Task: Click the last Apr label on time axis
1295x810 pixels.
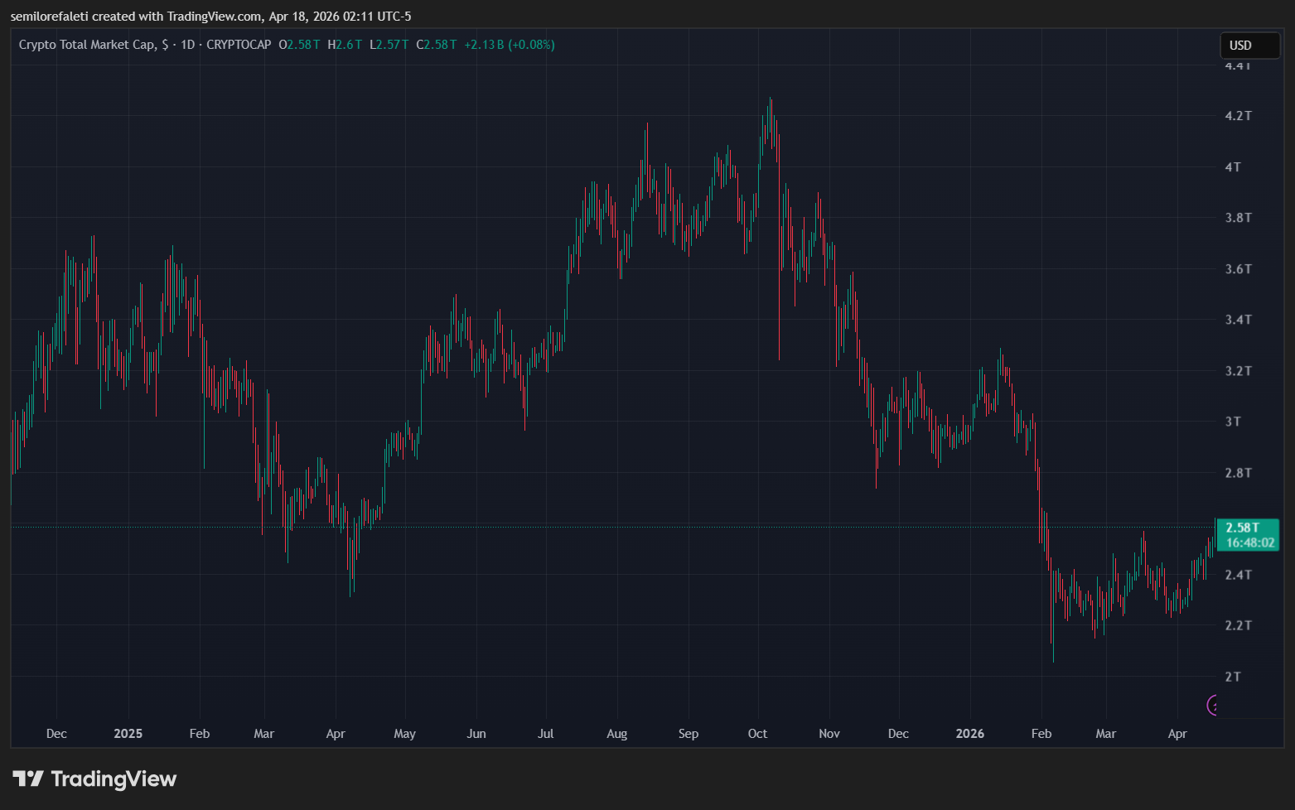Action: click(1177, 734)
